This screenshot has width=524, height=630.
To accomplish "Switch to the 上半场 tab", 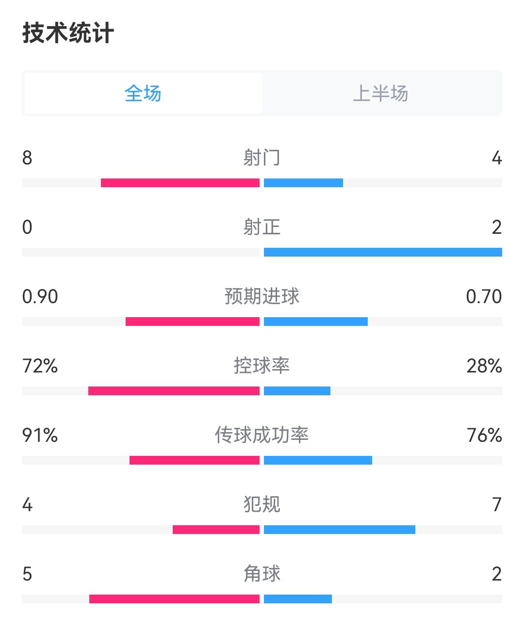I will (x=381, y=93).
